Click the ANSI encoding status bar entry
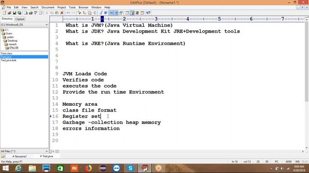309x173 pixels. click(289, 161)
